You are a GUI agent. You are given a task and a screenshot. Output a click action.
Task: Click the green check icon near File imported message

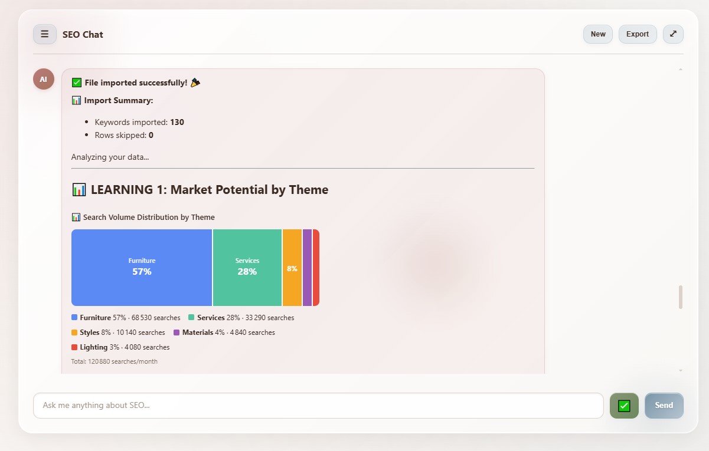[76, 83]
